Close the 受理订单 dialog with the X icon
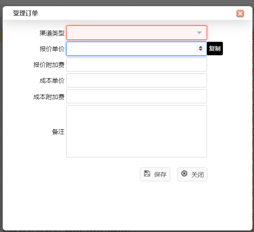Image resolution: width=254 pixels, height=232 pixels. (240, 14)
